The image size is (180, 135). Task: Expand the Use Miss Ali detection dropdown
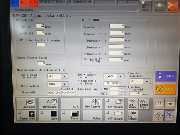(x=65, y=76)
